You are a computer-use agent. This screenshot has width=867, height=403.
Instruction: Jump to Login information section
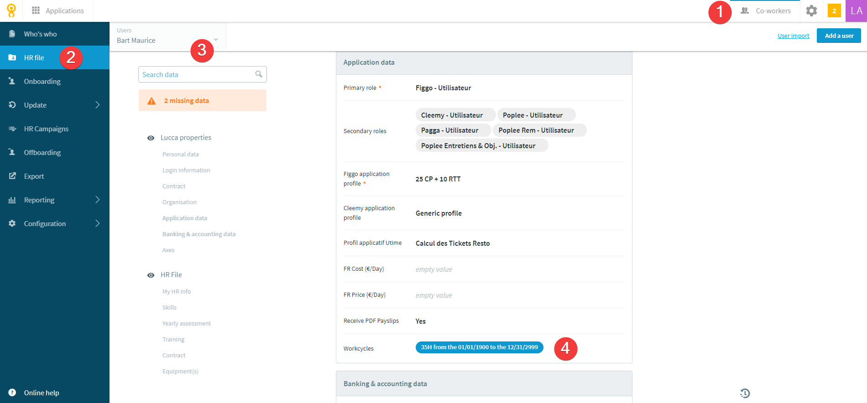[x=186, y=170]
